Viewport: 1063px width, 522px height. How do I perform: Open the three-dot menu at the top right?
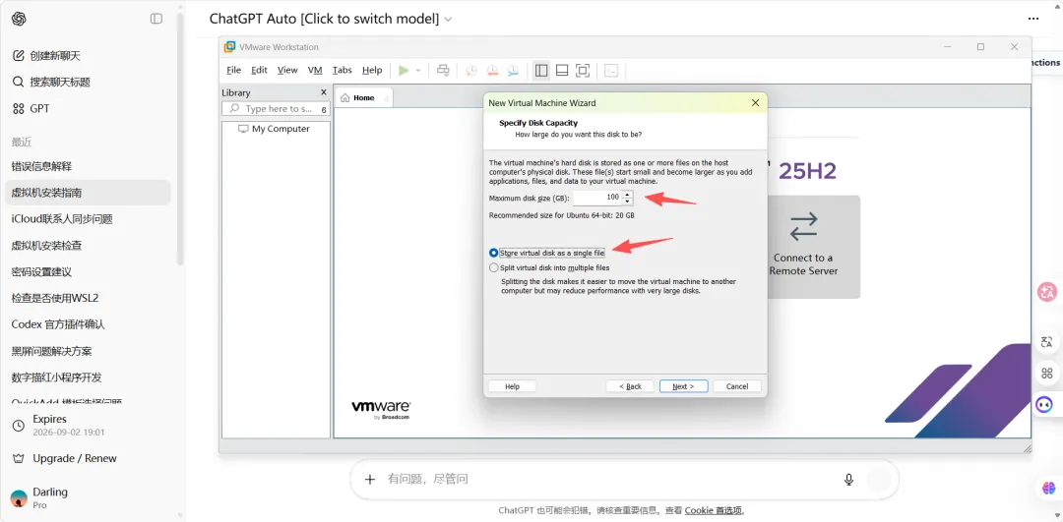coord(1033,19)
